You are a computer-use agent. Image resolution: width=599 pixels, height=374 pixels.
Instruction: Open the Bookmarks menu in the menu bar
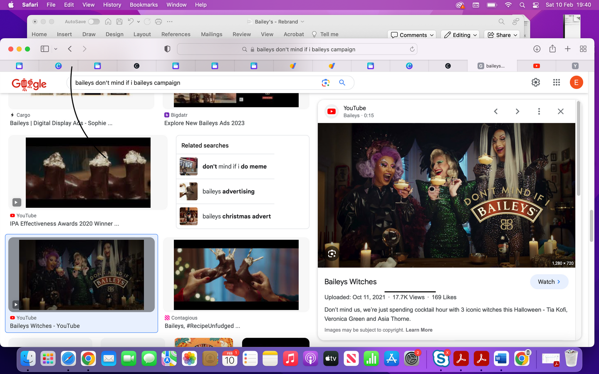[144, 5]
